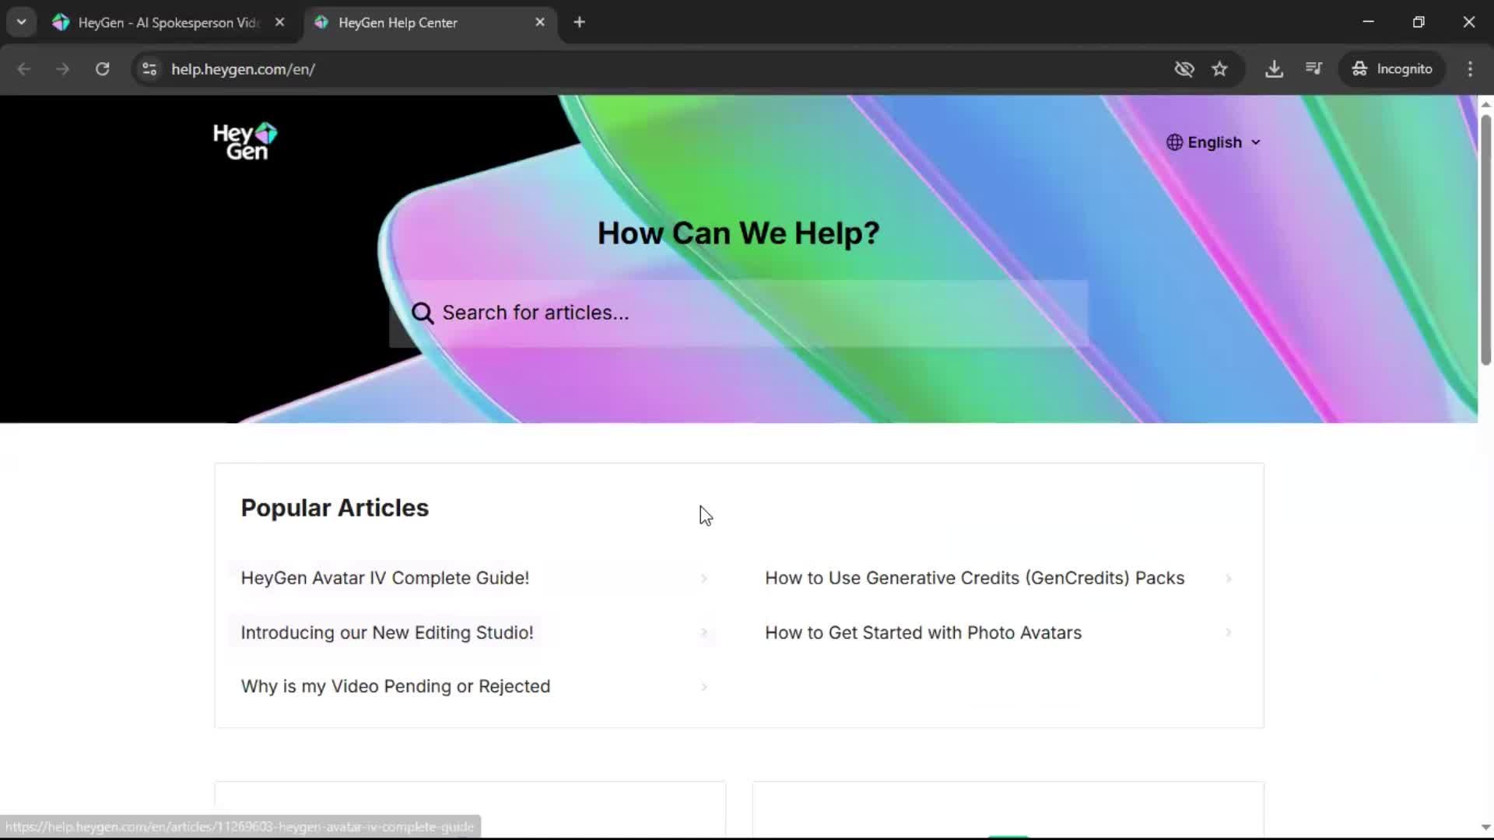Open the browser downloads icon

tap(1274, 69)
